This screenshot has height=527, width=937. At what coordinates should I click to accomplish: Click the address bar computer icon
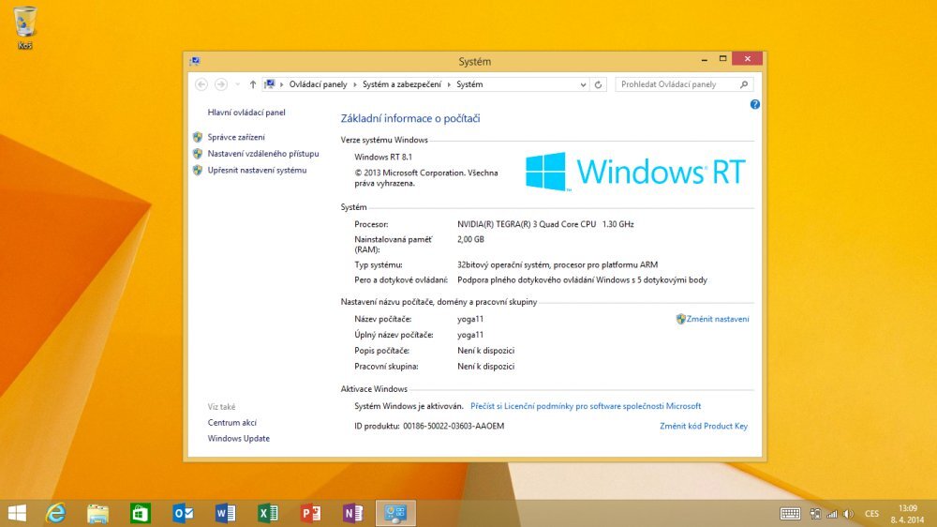click(270, 84)
